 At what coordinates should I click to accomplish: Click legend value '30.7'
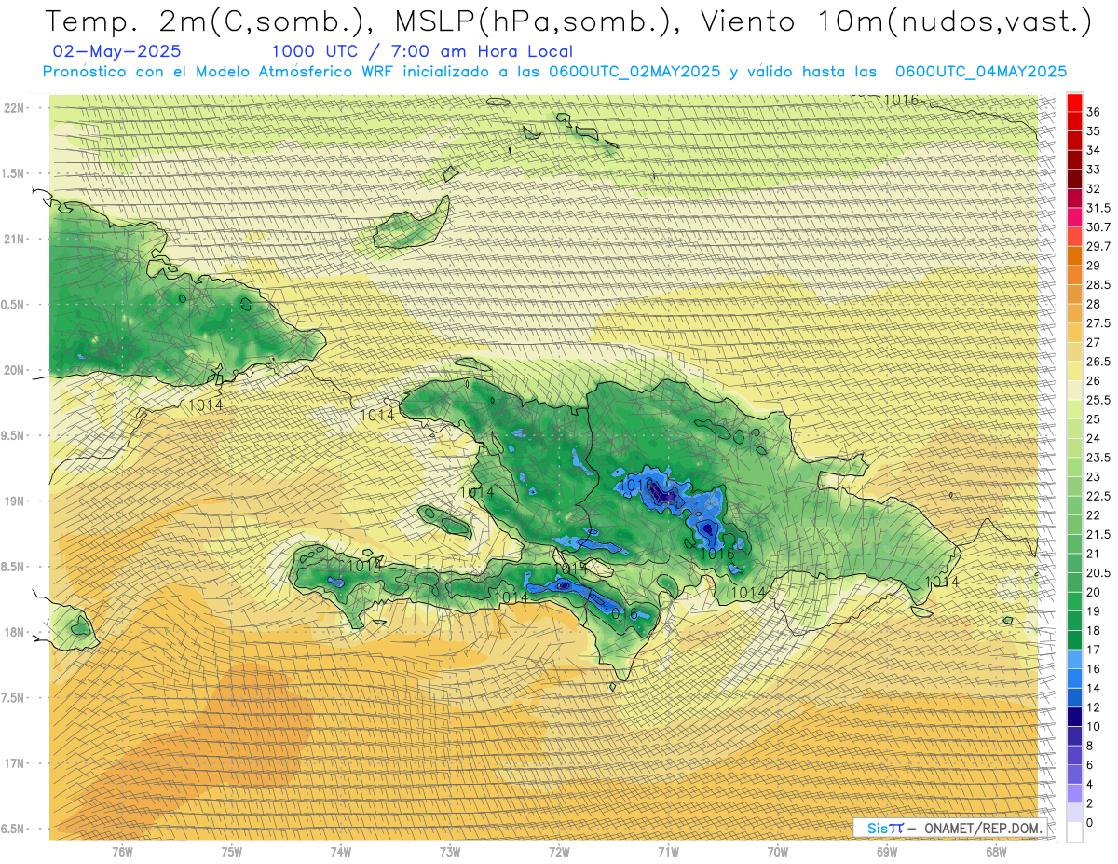[1098, 226]
